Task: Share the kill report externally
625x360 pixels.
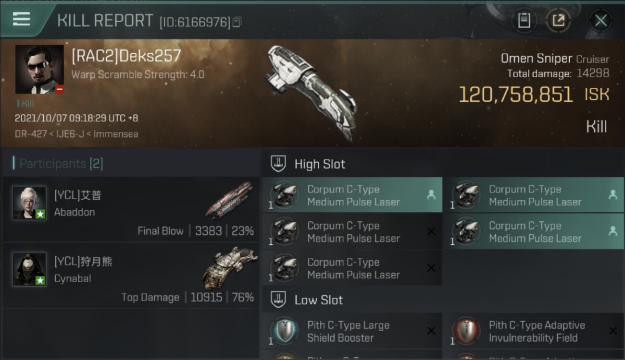Action: pyautogui.click(x=558, y=21)
